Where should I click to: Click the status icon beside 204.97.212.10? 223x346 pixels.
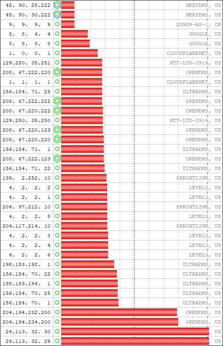click(x=57, y=206)
